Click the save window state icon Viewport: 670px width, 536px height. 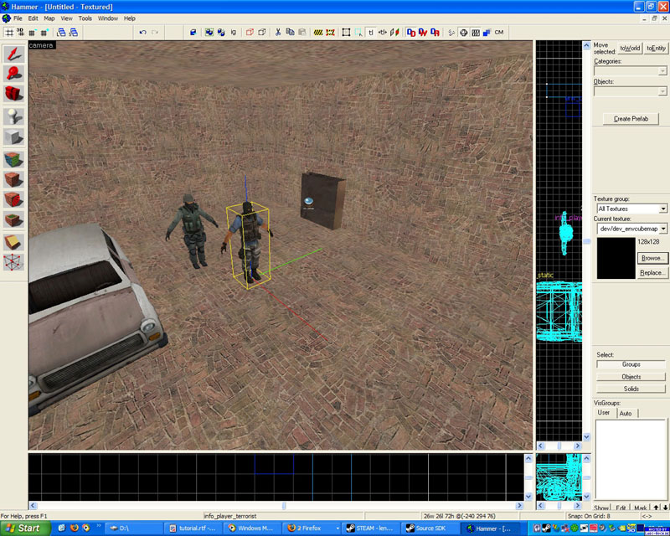(x=74, y=33)
